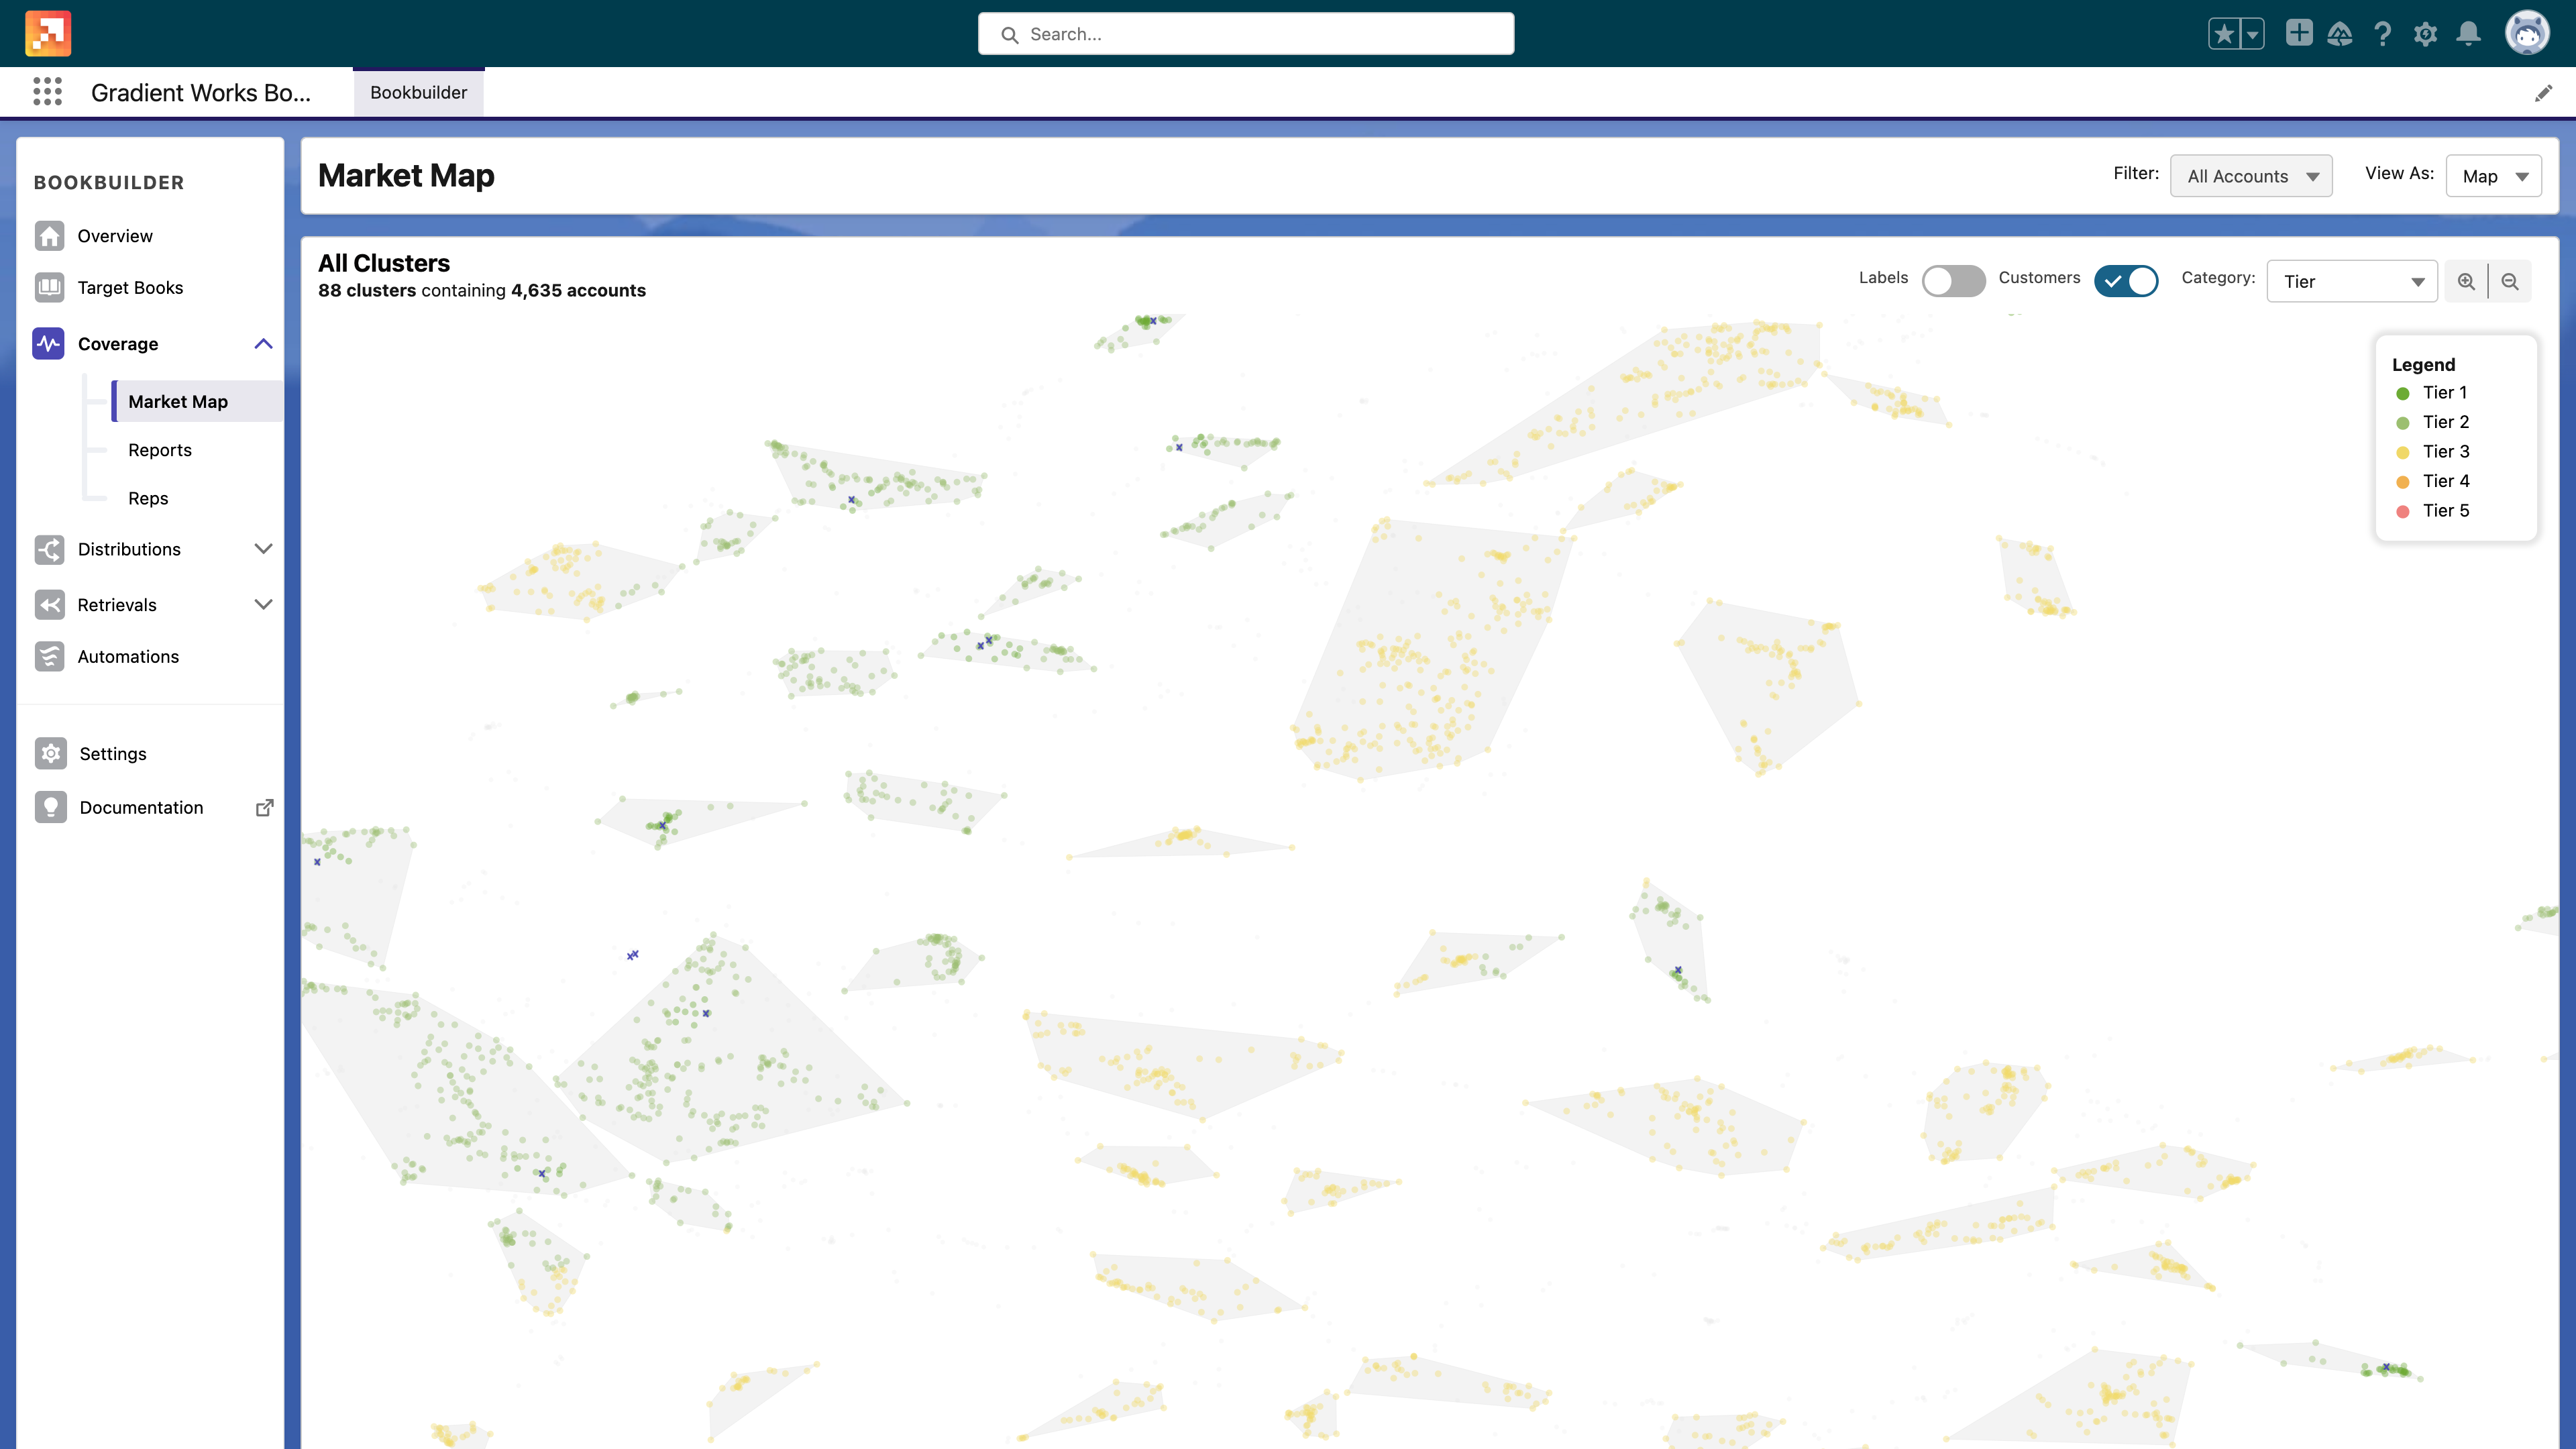The image size is (2576, 1449).
Task: Open the App Launcher grid icon
Action: tap(47, 92)
